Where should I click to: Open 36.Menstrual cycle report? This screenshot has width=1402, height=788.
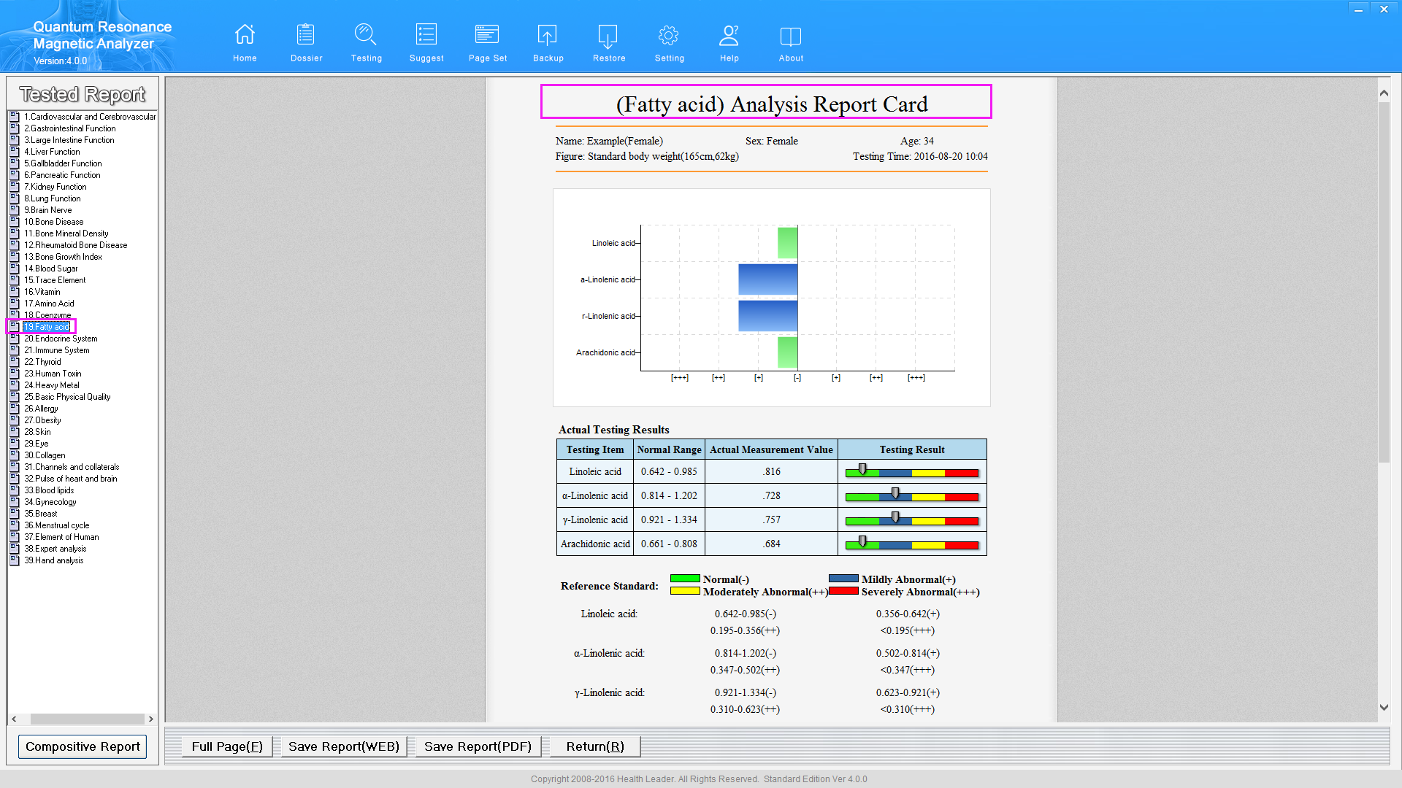tap(56, 525)
